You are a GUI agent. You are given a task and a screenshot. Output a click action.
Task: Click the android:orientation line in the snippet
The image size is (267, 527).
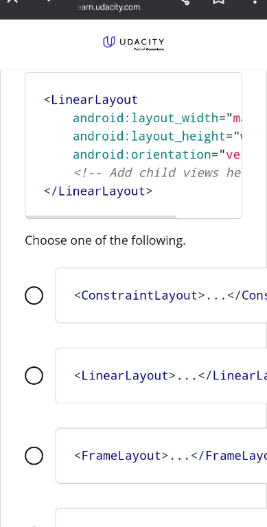156,154
